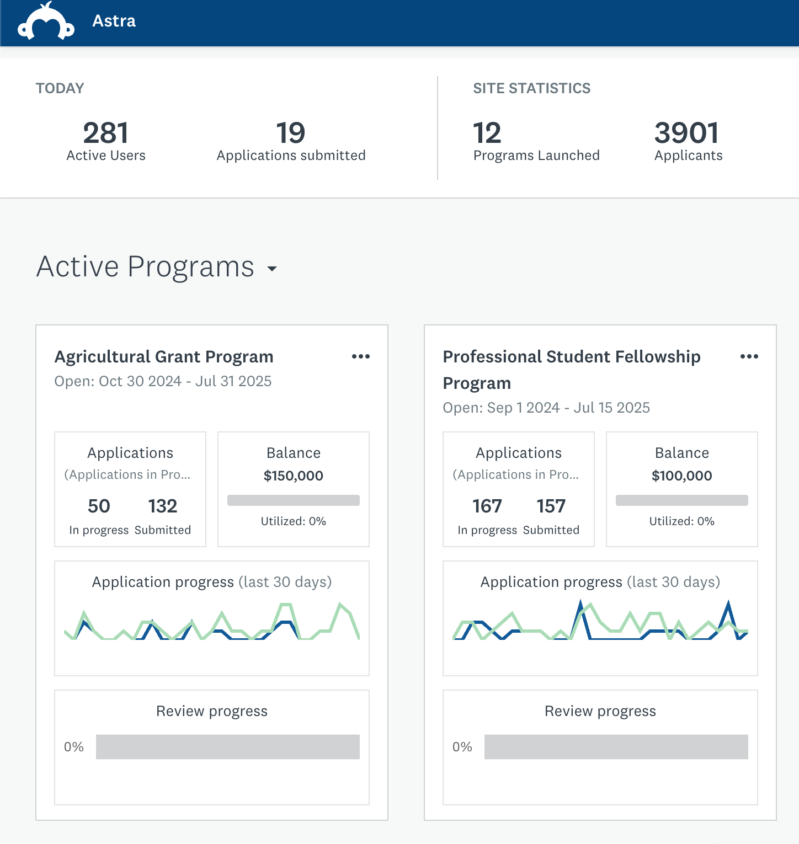Screen dimensions: 799x844
Task: Click the $150,000 Balance panel
Action: coord(293,489)
